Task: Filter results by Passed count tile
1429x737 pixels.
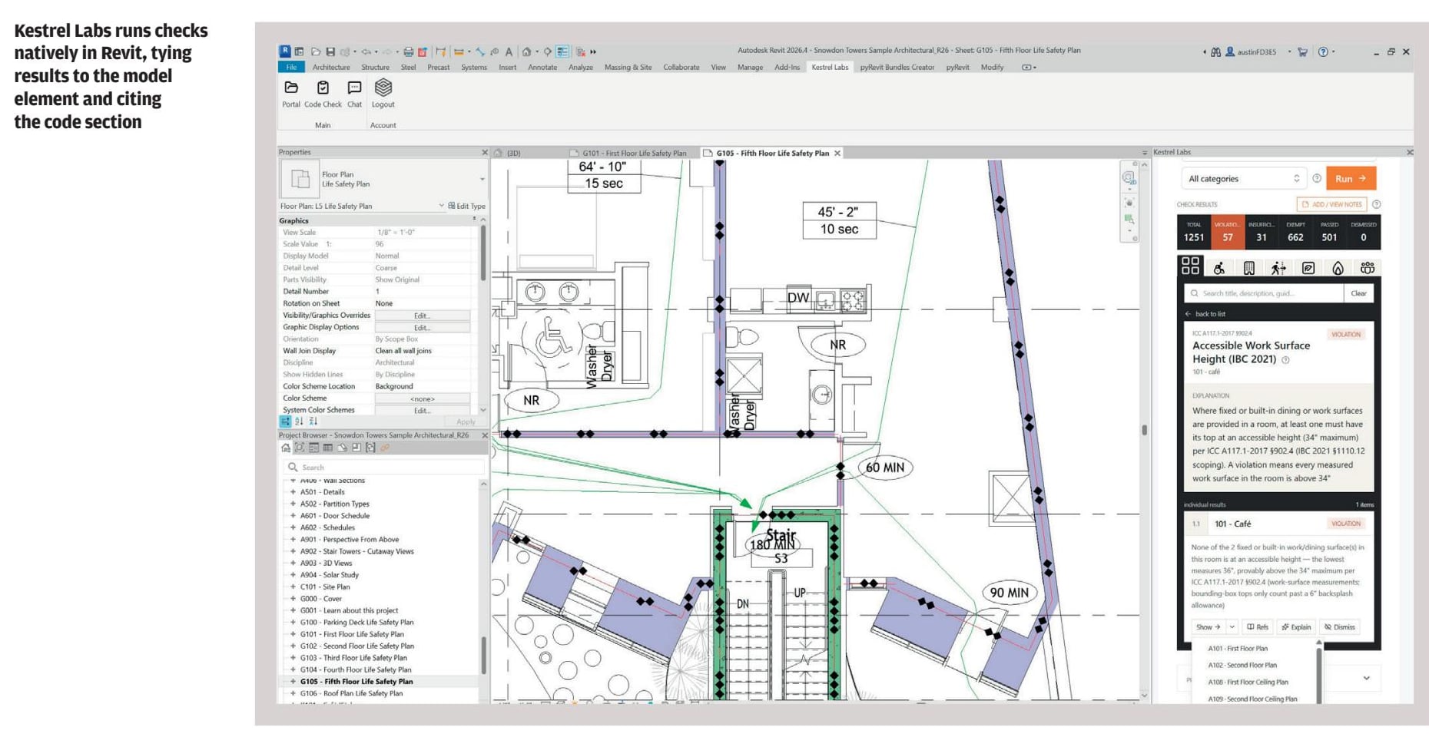Action: (x=1329, y=233)
